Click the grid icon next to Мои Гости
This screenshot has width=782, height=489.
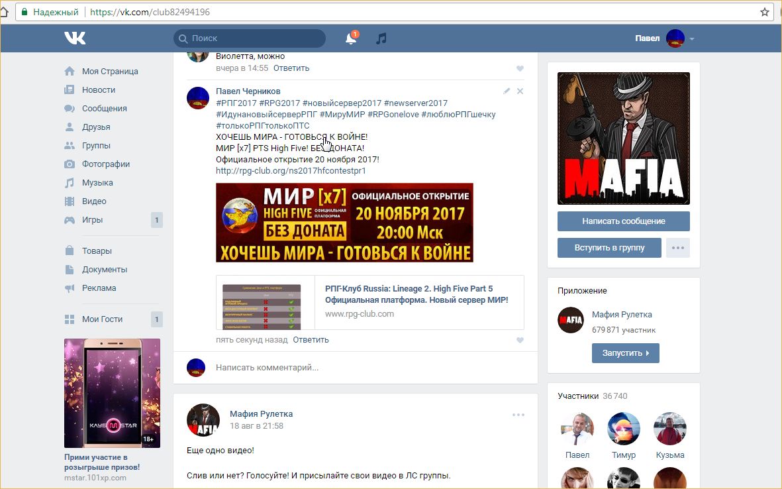70,319
